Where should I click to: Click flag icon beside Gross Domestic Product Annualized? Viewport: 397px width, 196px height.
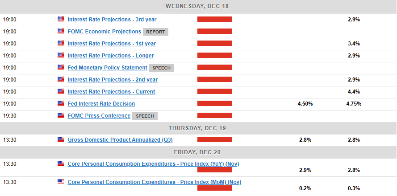point(61,139)
